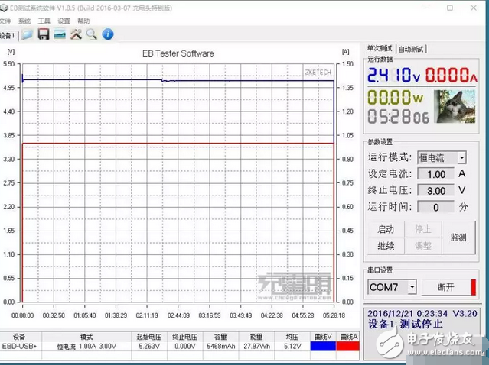Click the 2.410V voltage readout
489x365 pixels.
(x=393, y=75)
